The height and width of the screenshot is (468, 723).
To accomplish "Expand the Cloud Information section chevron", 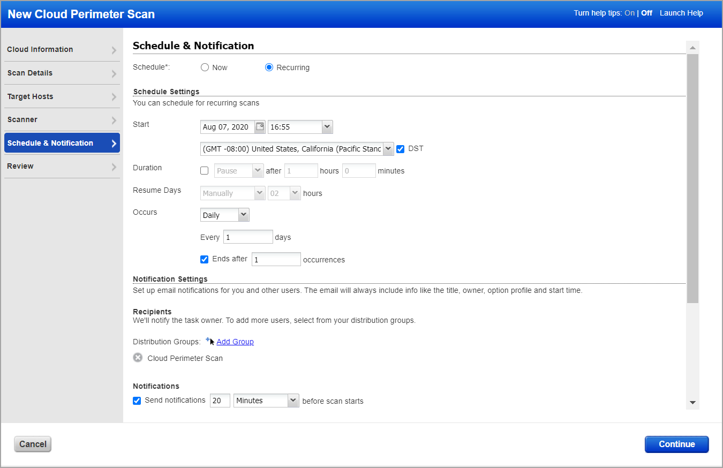I will pyautogui.click(x=114, y=49).
